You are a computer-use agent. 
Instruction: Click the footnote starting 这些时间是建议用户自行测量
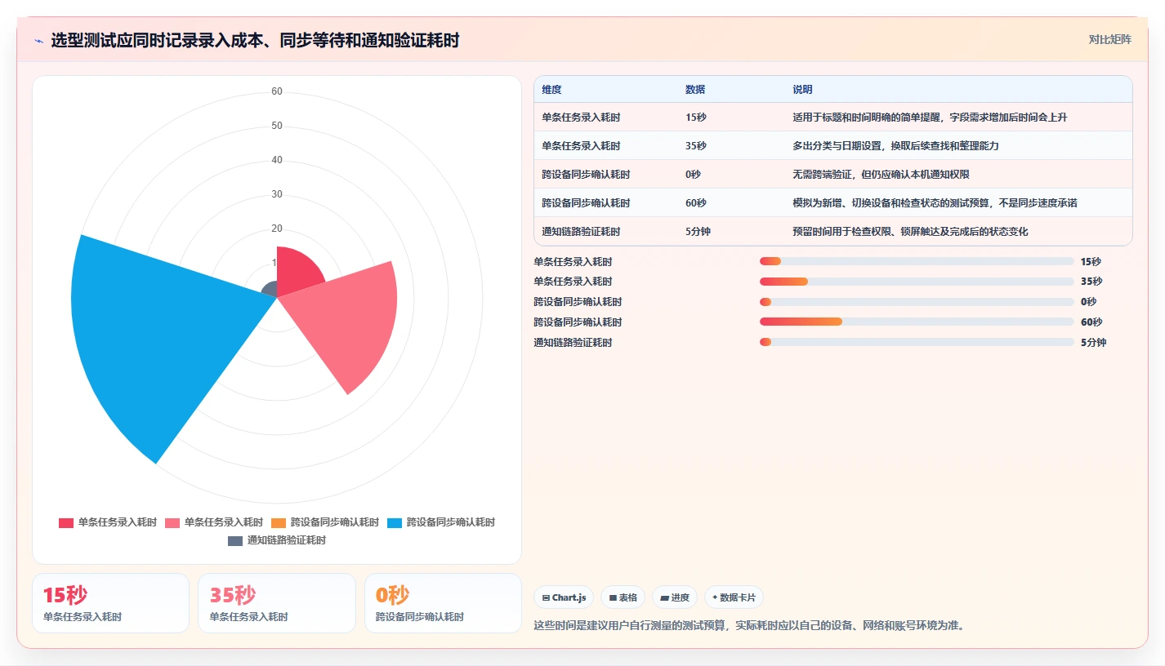[749, 626]
